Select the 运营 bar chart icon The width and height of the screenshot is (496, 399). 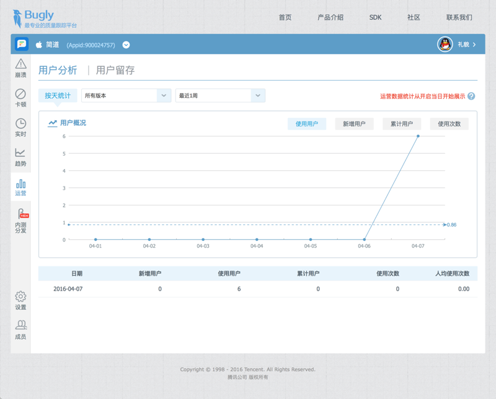(x=20, y=183)
